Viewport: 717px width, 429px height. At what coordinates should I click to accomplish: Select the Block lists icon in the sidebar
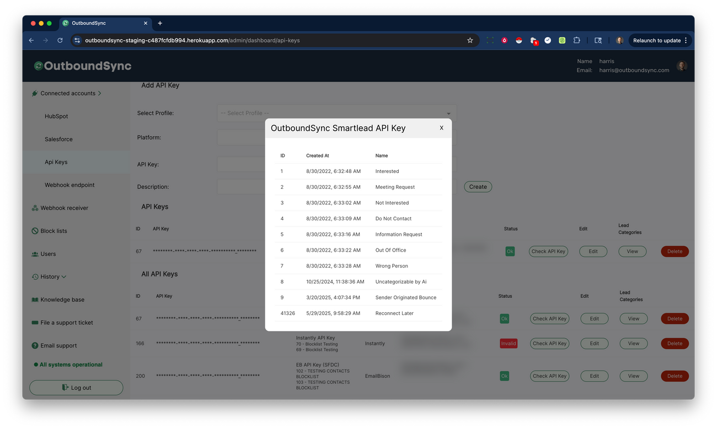34,231
